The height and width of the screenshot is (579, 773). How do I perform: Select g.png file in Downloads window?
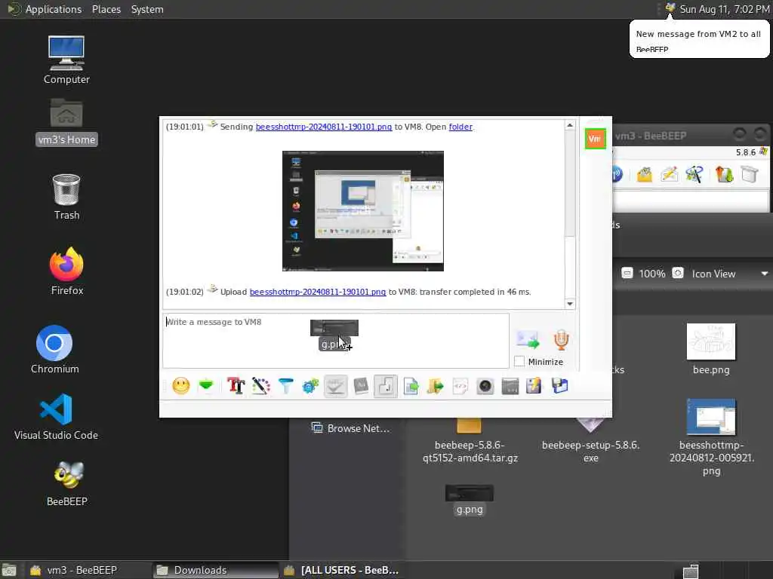pos(470,501)
